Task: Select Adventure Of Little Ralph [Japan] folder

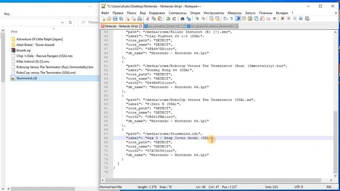Action: point(39,39)
